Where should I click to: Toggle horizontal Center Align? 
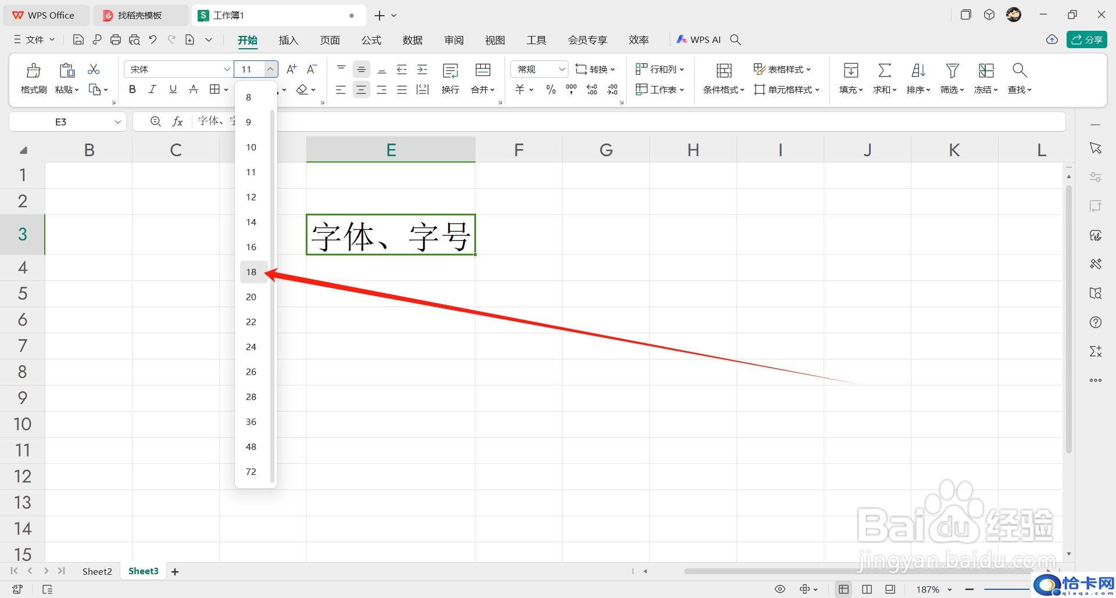point(362,89)
